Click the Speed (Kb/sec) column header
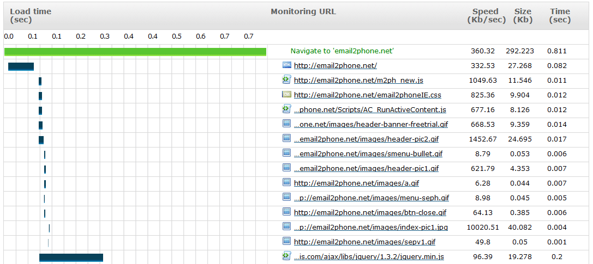This screenshot has height=264, width=593. point(487,16)
